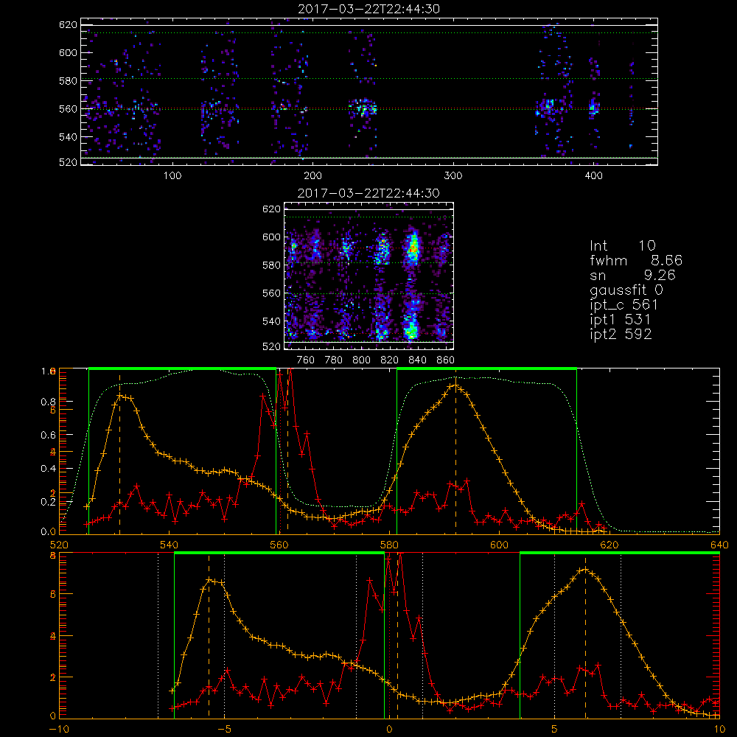Click the left thick green bar atop bottom plot

click(279, 553)
